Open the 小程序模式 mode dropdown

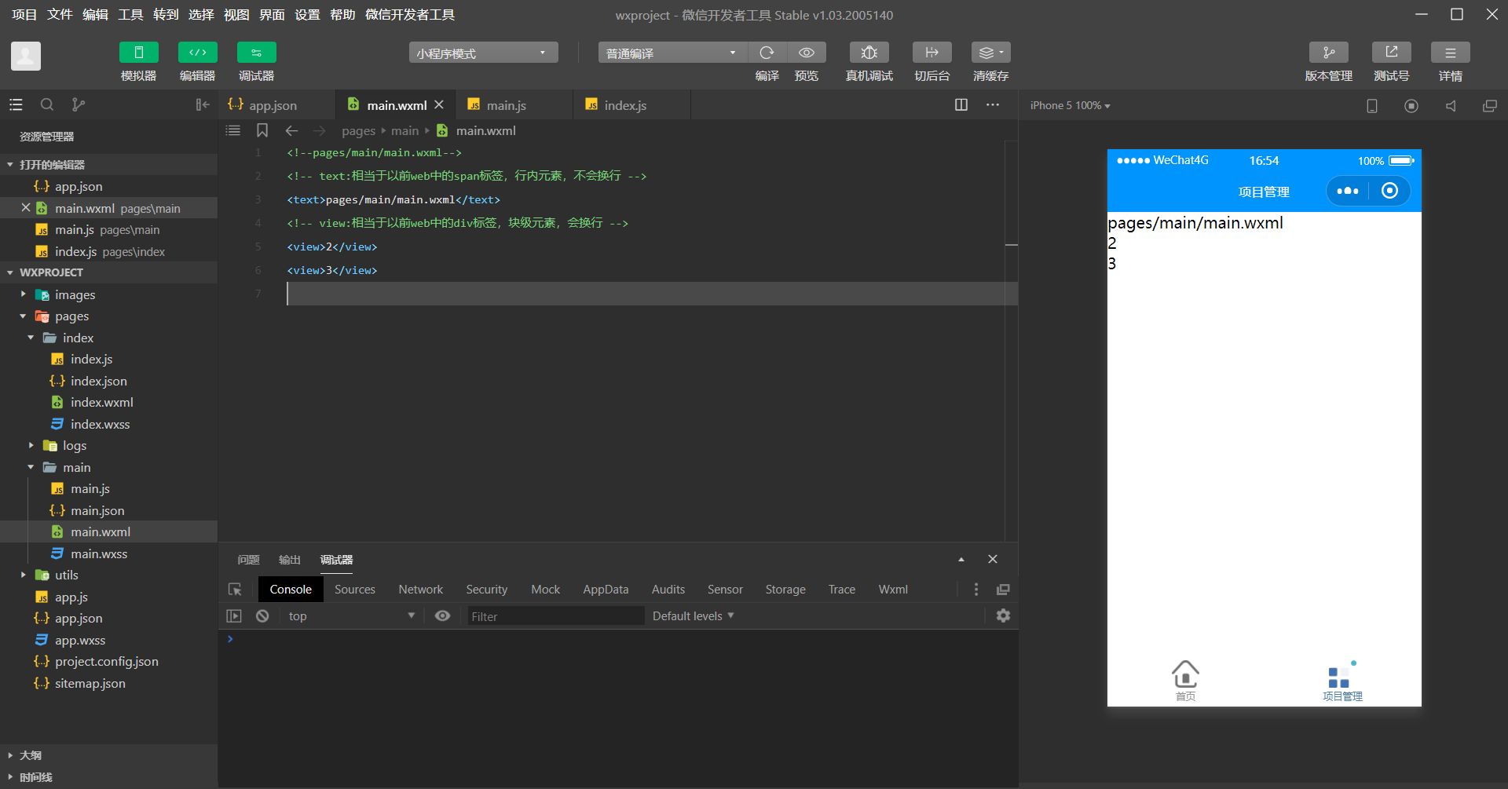tap(483, 53)
